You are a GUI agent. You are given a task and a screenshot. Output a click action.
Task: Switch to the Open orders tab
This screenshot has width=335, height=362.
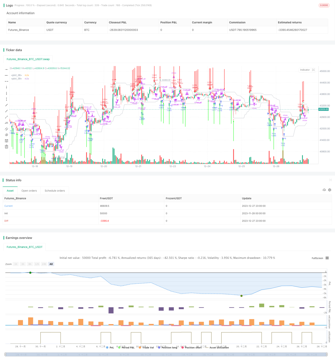tap(29, 191)
